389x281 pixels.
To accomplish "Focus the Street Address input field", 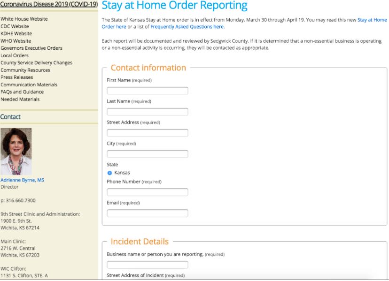I will tap(148, 133).
